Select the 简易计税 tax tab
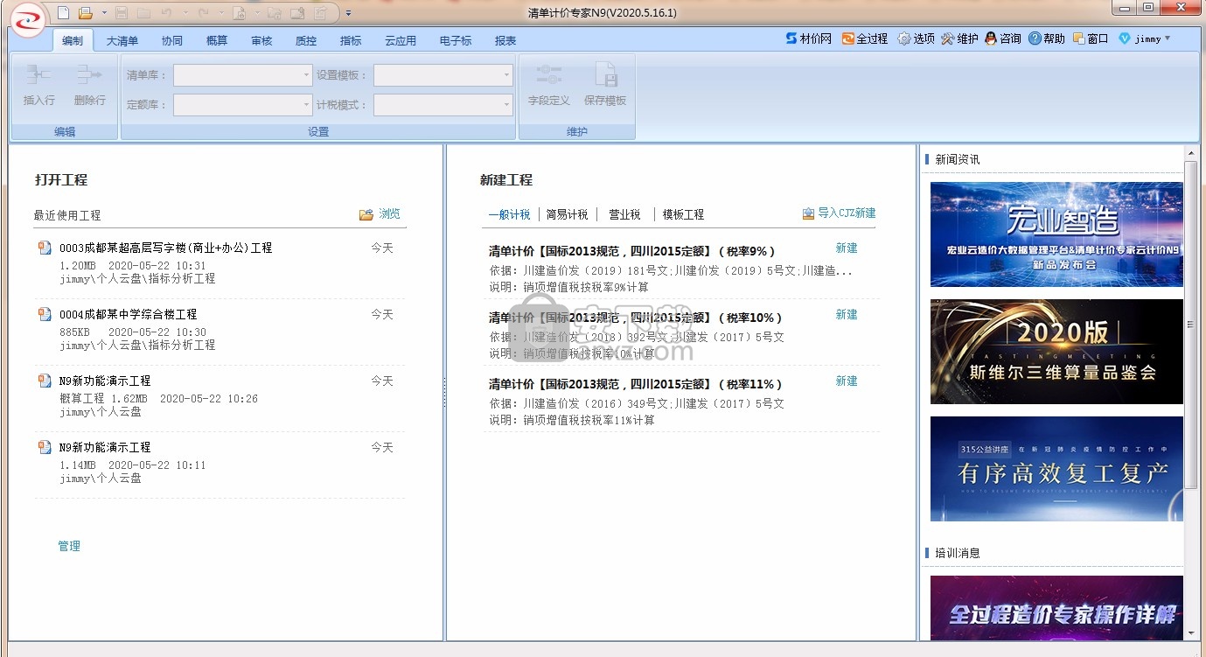 click(x=568, y=214)
